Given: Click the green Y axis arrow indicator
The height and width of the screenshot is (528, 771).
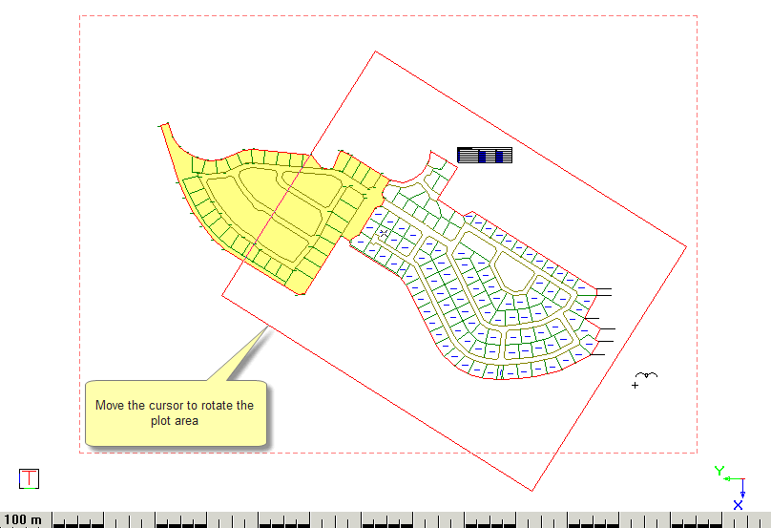Looking at the screenshot, I should (720, 471).
